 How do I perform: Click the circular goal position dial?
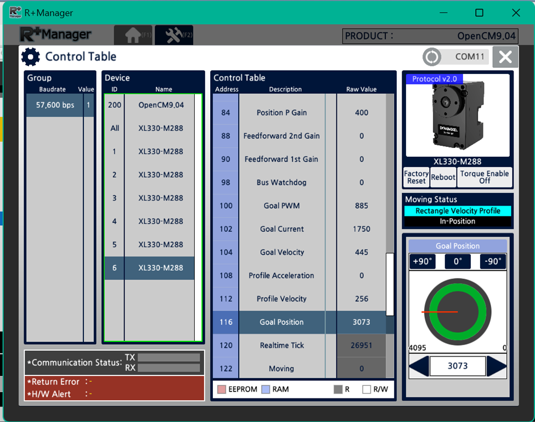pyautogui.click(x=458, y=312)
